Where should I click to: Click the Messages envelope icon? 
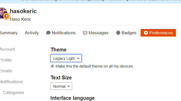click(85, 33)
